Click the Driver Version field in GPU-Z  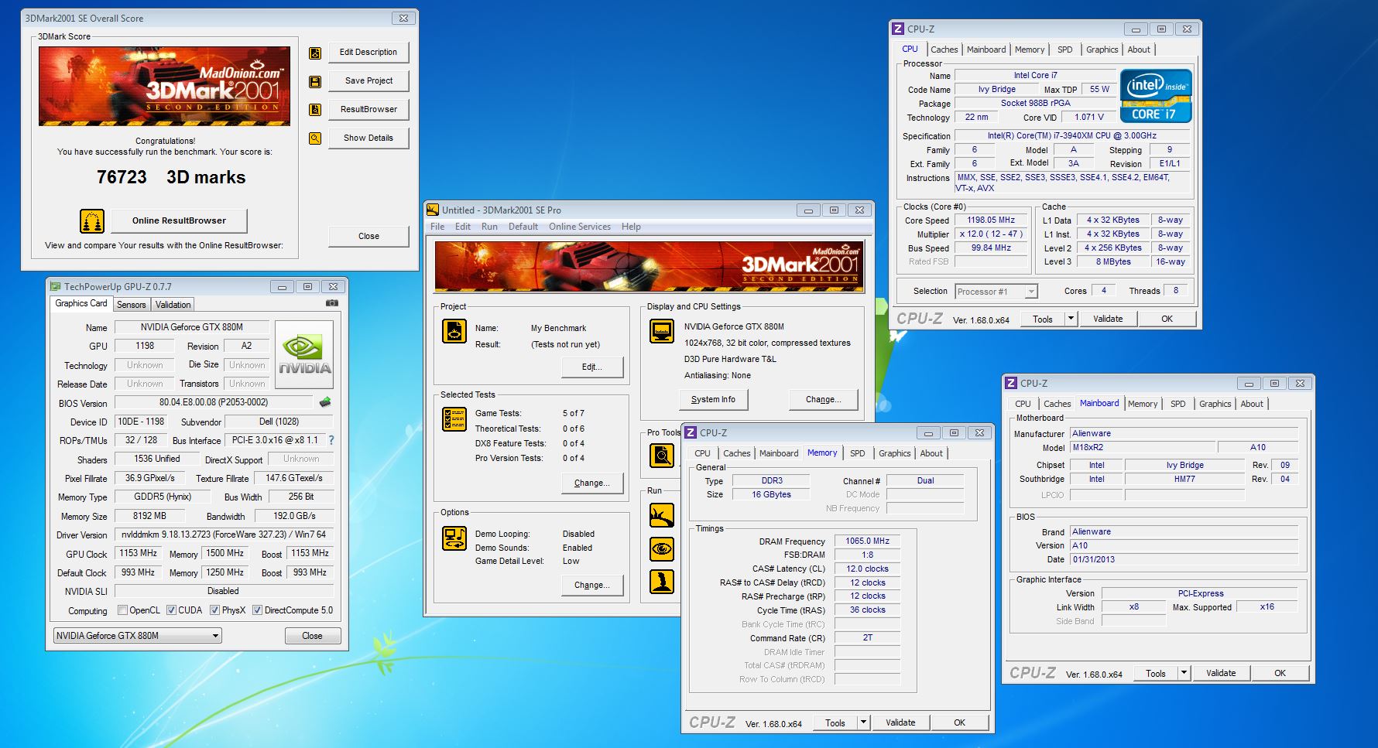[x=224, y=535]
